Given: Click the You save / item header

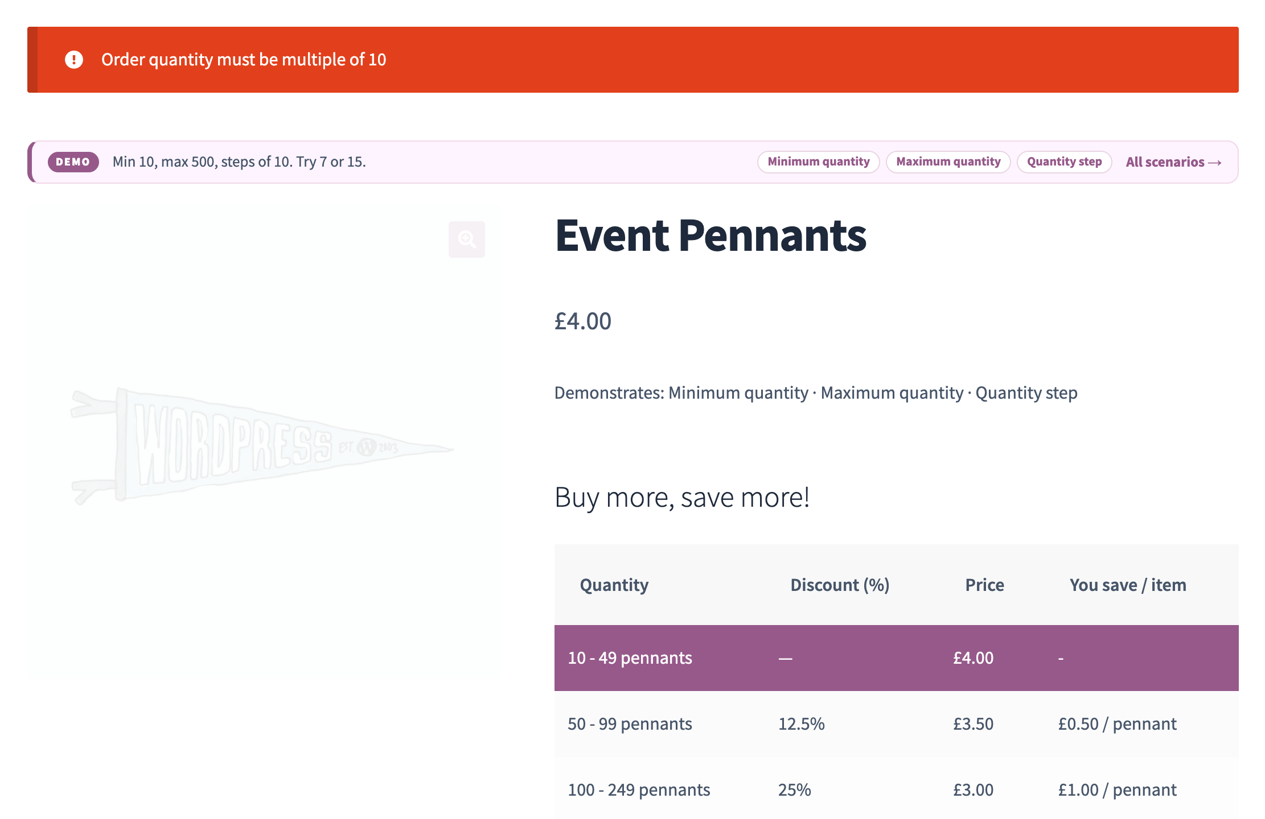Looking at the screenshot, I should click(1128, 585).
